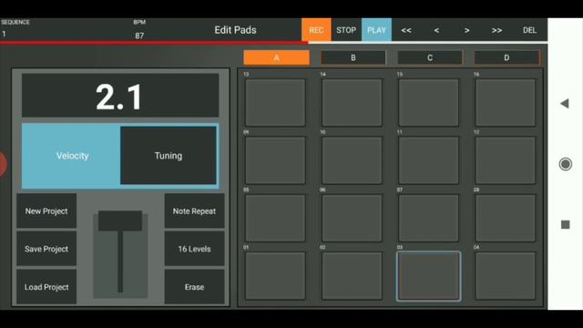The image size is (583, 328).
Task: Jump back with the << button
Action: tap(406, 30)
